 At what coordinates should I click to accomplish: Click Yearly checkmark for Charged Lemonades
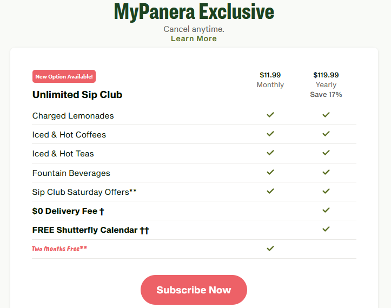click(x=326, y=115)
